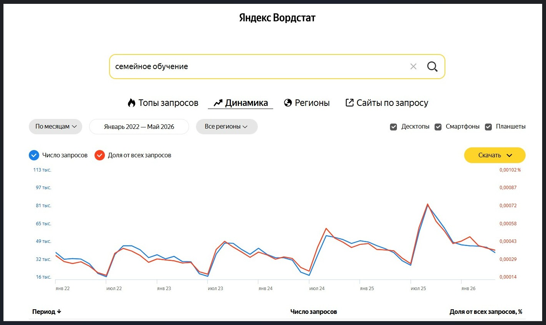Click the янв 24 label on the chart axis
Screen dimensions: 546x325
266,289
